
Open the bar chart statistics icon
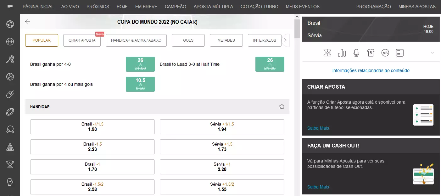coord(342,53)
